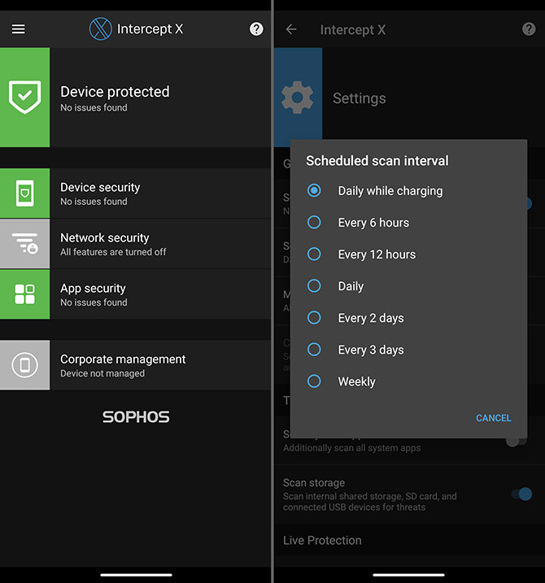
Task: Click 'Device not managed' text
Action: tap(102, 373)
